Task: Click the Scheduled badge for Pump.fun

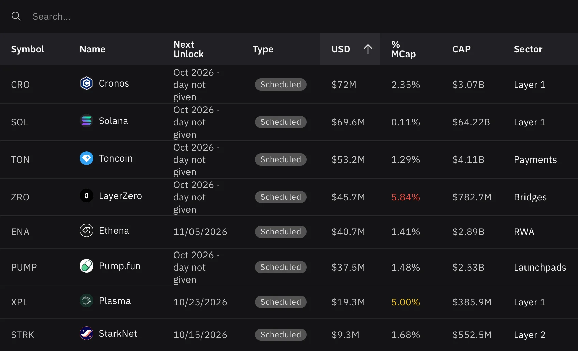Action: point(281,267)
